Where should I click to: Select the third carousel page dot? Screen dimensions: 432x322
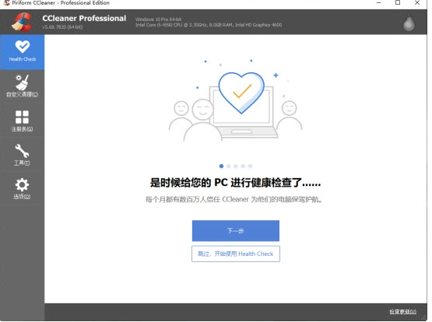(x=236, y=166)
